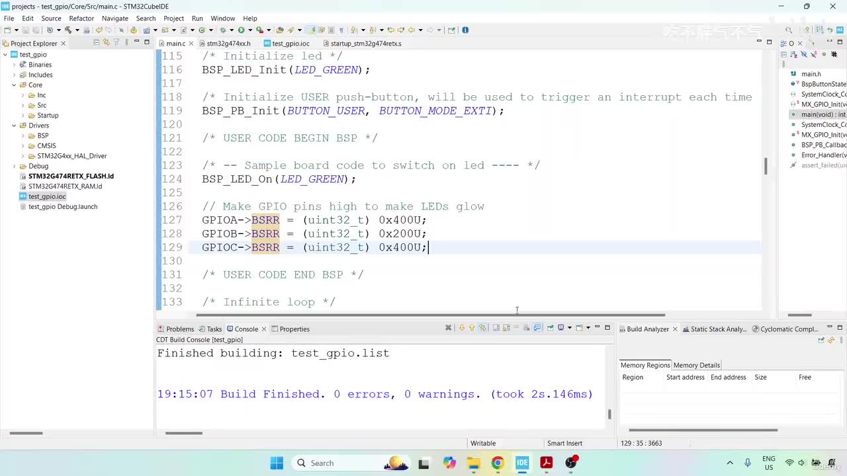Expand the Includes node
Screen dimensions: 847x476
(14, 75)
